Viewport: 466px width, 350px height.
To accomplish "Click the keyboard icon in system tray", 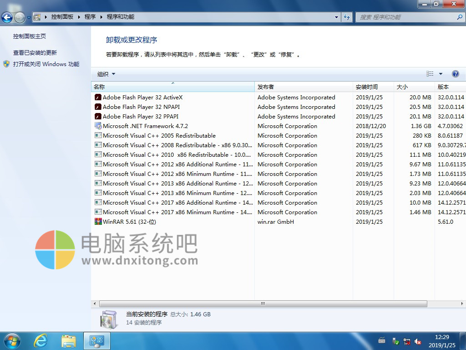I will [x=382, y=341].
